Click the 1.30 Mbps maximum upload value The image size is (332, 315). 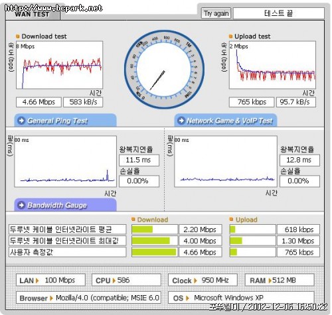pos(298,241)
